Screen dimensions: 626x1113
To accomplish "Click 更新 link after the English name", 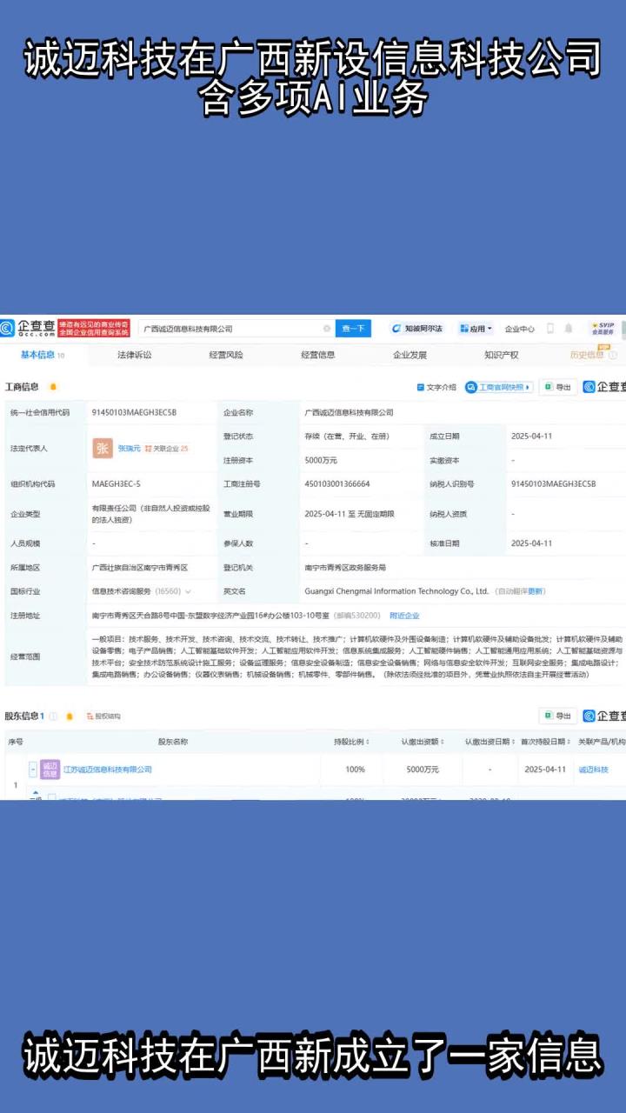I will [x=536, y=591].
